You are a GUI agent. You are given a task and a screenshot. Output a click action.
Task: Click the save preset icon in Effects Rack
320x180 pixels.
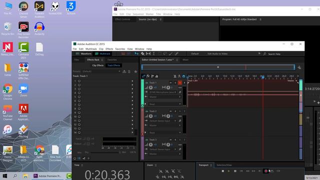click(124, 71)
